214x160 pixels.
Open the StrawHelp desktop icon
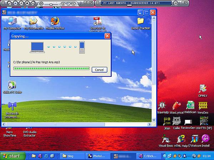(163, 107)
